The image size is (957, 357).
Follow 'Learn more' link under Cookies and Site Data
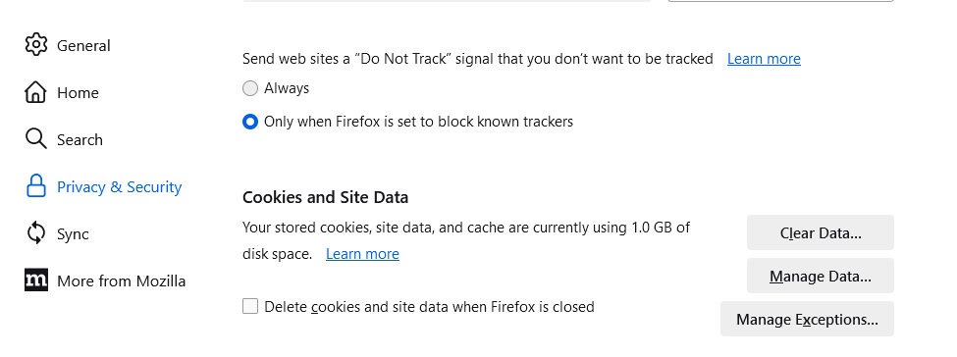362,254
